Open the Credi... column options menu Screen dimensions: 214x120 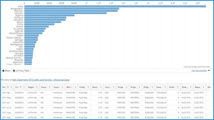88,87
